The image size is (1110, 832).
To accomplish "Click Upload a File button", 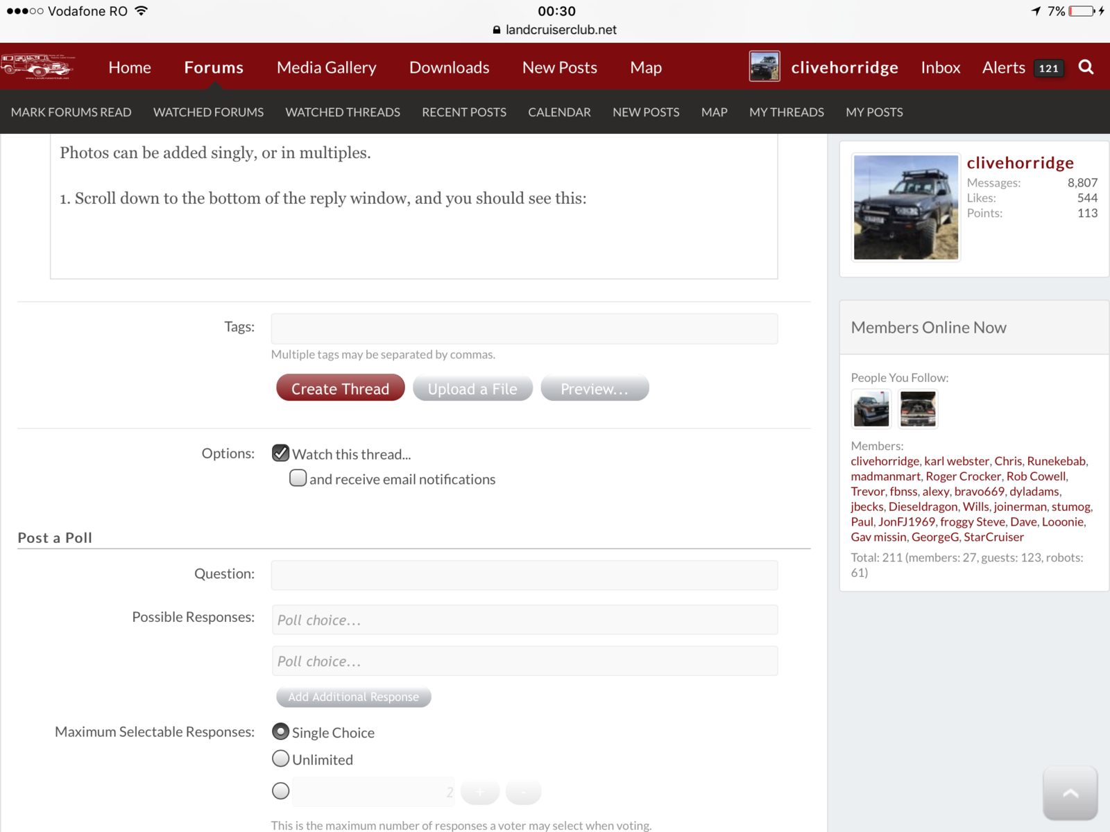I will [472, 388].
